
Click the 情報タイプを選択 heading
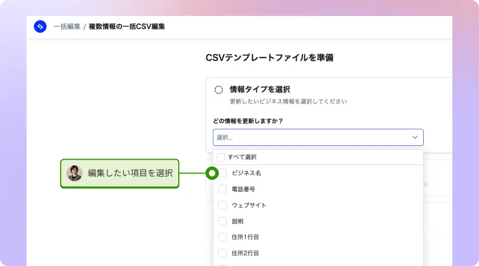point(260,89)
